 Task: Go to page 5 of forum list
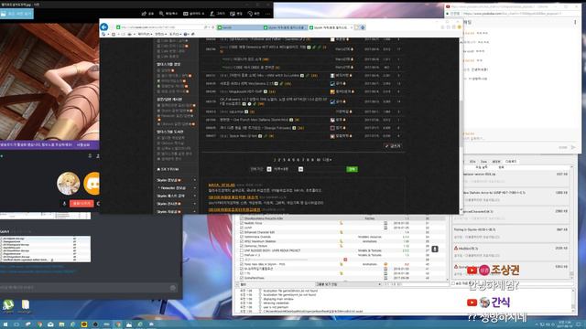293,160
